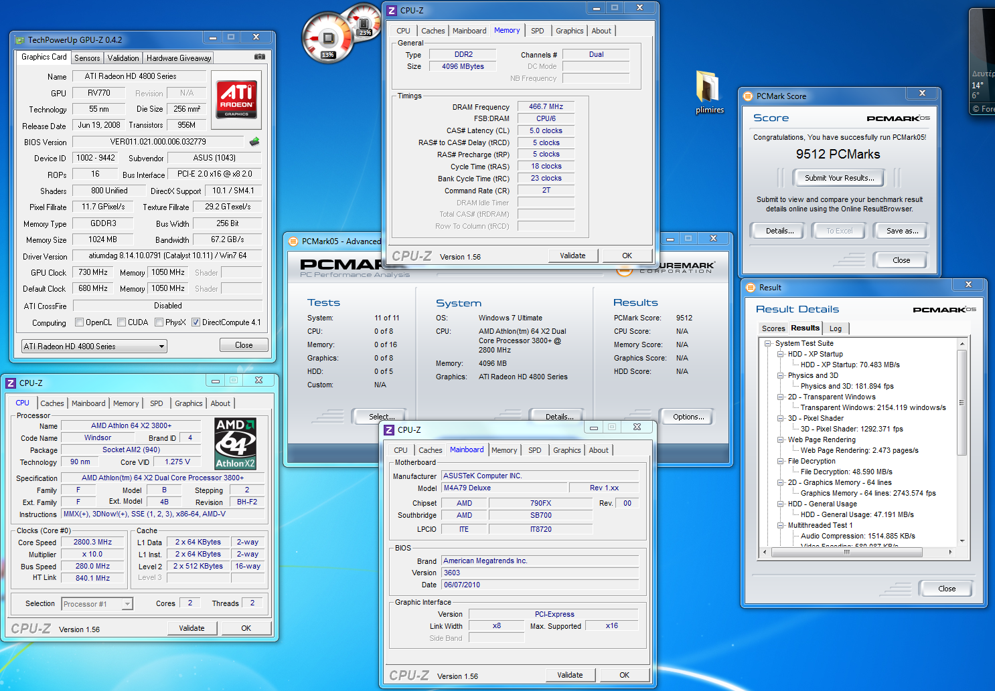Click Validate in CPU-Z CPU window
The height and width of the screenshot is (691, 995).
click(x=192, y=628)
